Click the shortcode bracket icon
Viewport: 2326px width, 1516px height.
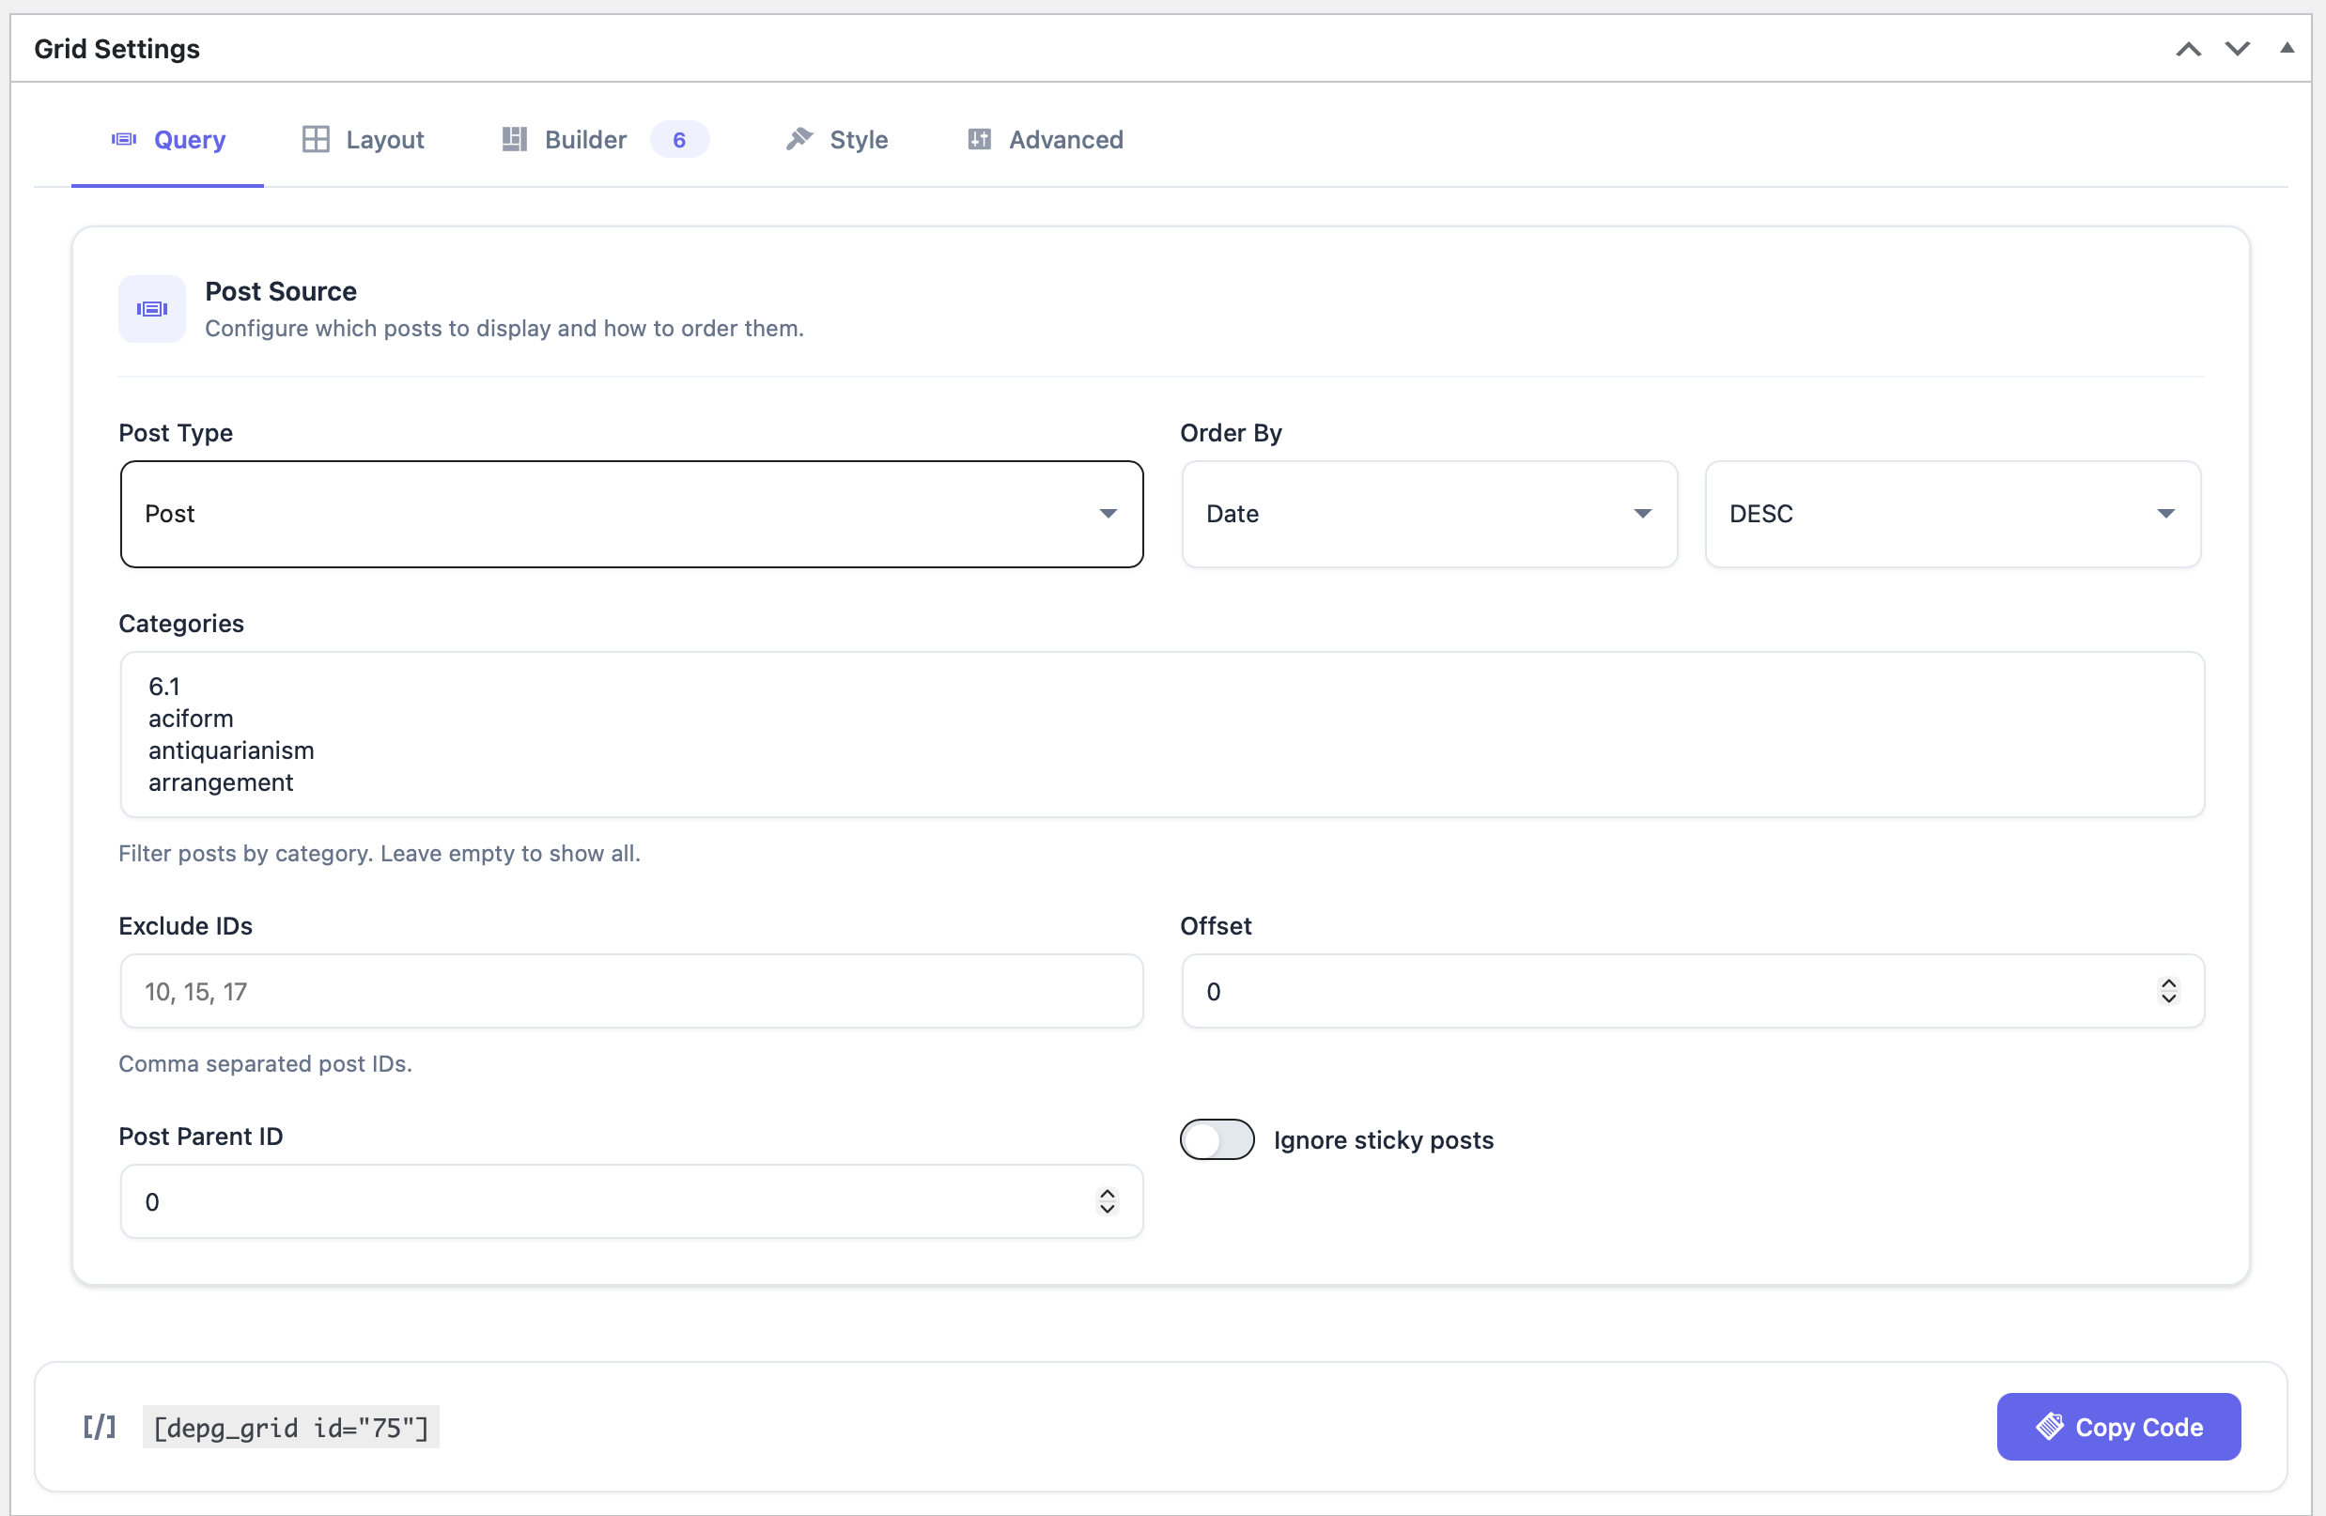tap(99, 1427)
